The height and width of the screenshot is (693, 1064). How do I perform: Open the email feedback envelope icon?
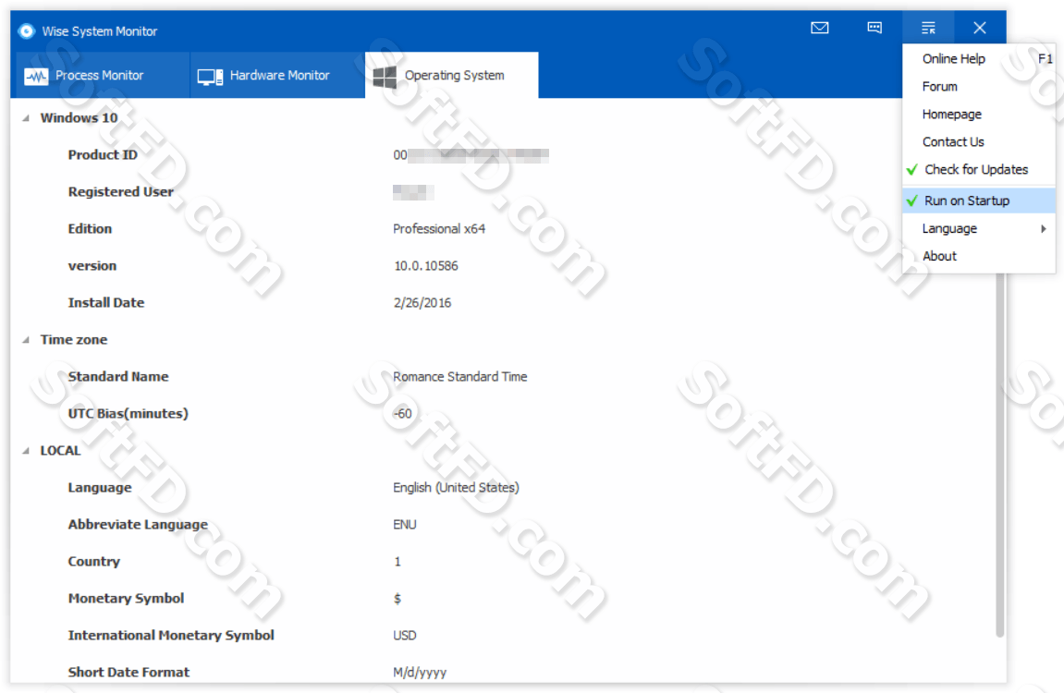tap(820, 28)
